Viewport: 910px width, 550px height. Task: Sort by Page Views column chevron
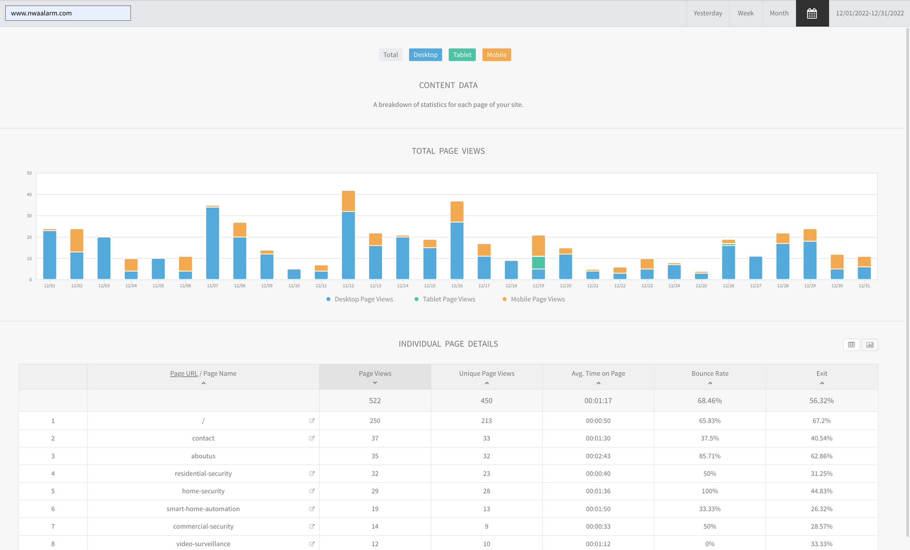375,383
